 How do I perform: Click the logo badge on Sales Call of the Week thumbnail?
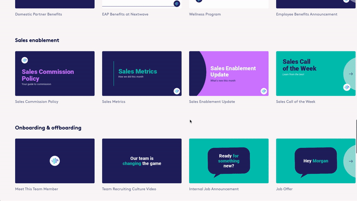coord(346,88)
